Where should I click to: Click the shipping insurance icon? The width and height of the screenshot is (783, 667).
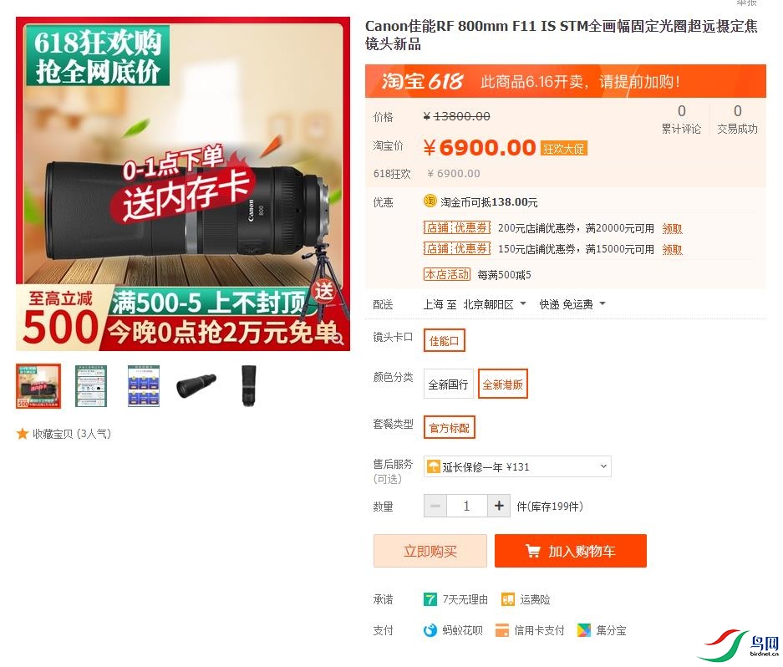[x=508, y=599]
